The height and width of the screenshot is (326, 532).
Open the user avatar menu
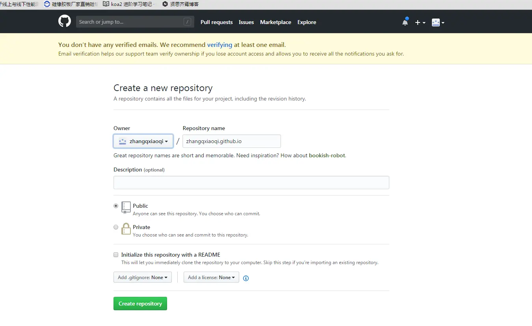pos(438,22)
